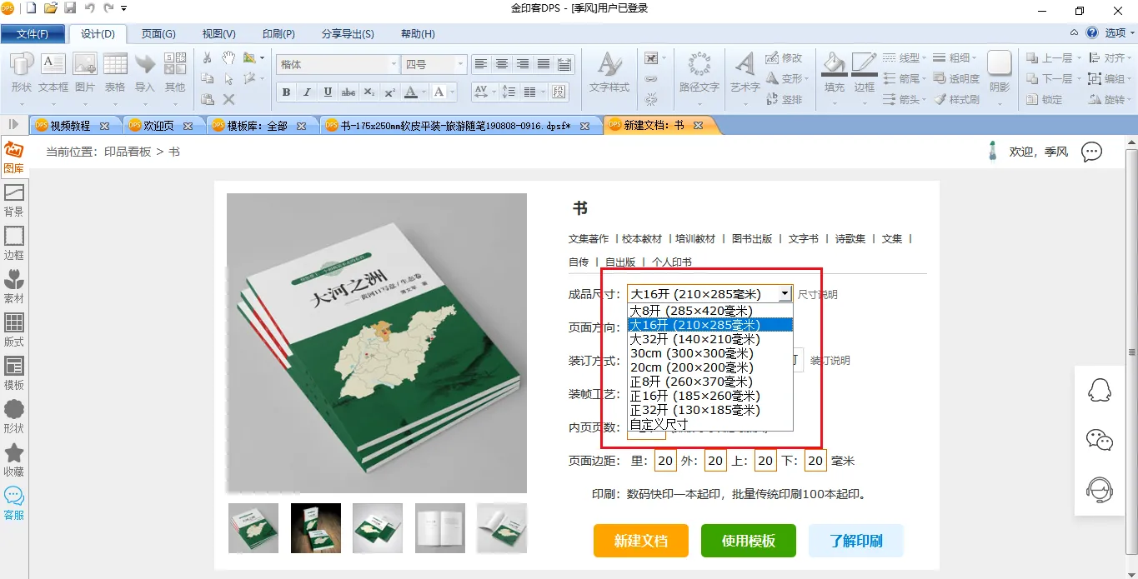Image resolution: width=1138 pixels, height=579 pixels.
Task: Open the 客服 customer service panel
Action: click(13, 504)
